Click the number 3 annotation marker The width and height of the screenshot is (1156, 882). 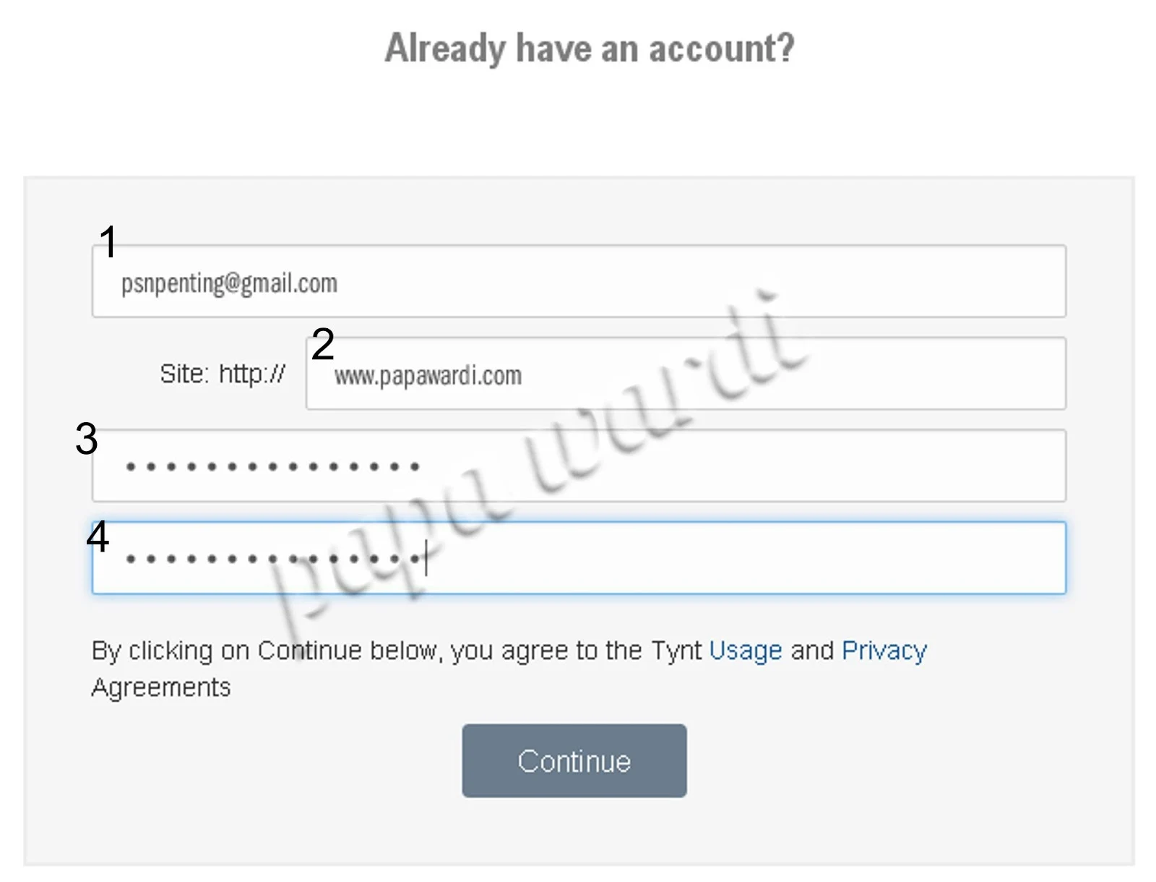[x=86, y=439]
